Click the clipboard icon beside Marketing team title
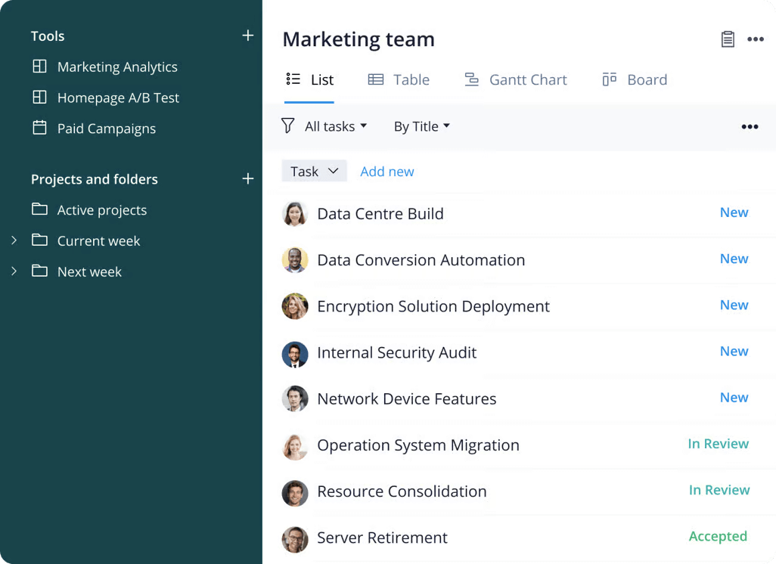This screenshot has height=564, width=776. click(728, 39)
